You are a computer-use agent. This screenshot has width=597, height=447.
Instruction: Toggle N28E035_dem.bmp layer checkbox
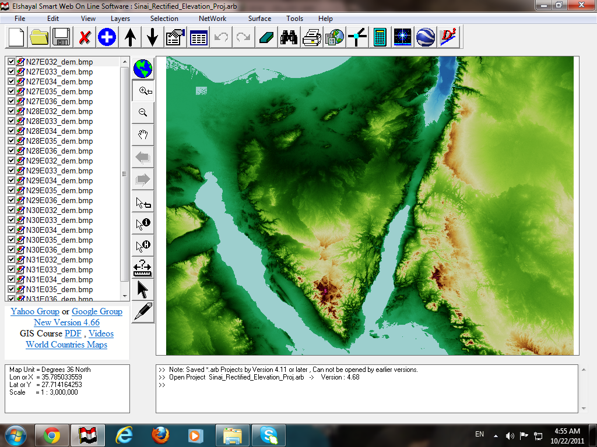[x=11, y=141]
